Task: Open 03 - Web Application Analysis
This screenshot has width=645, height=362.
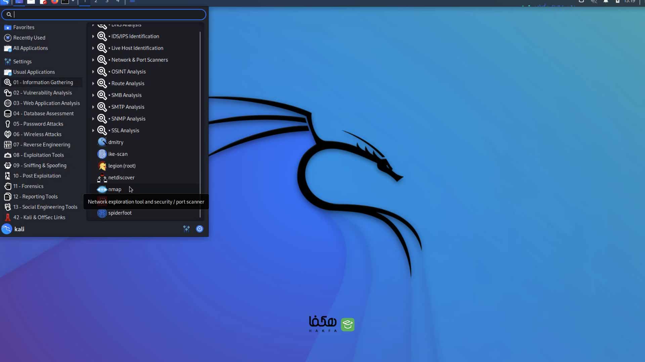Action: pyautogui.click(x=42, y=103)
